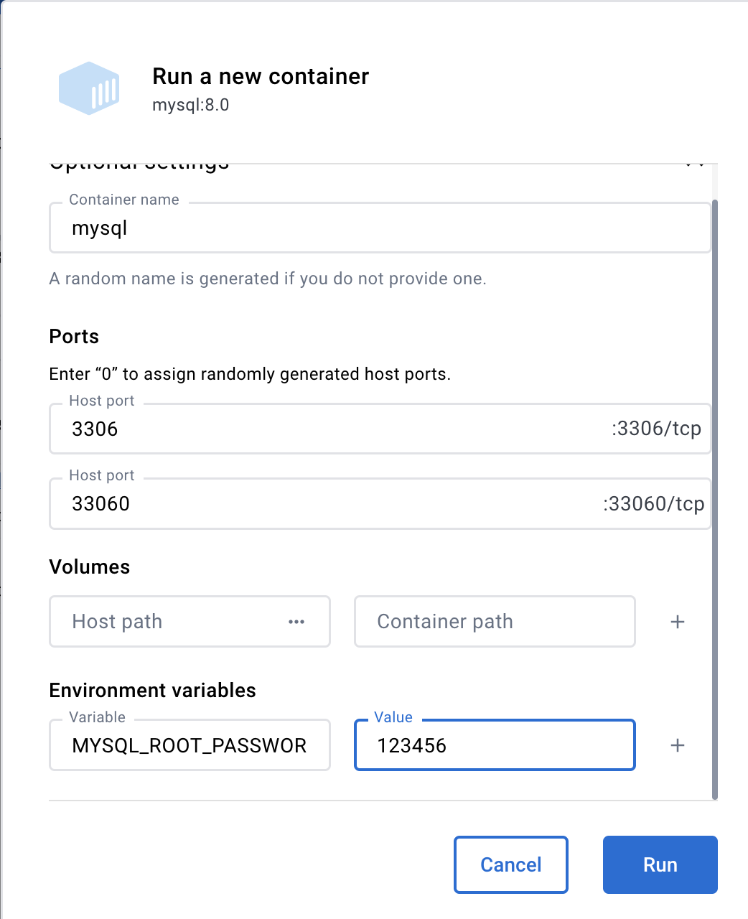Viewport: 748px width, 919px height.
Task: Click the 'Ports' section heading
Action: tap(74, 337)
